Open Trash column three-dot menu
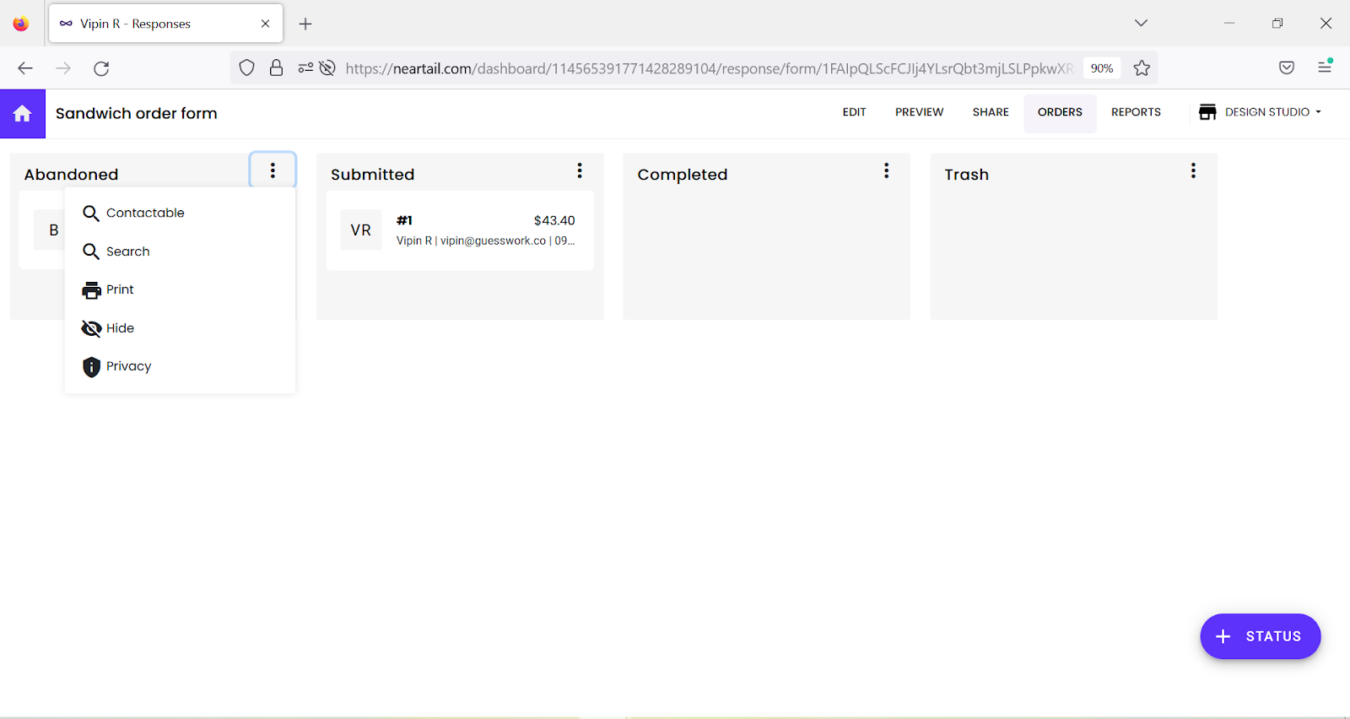Viewport: 1350px width, 719px height. tap(1193, 170)
